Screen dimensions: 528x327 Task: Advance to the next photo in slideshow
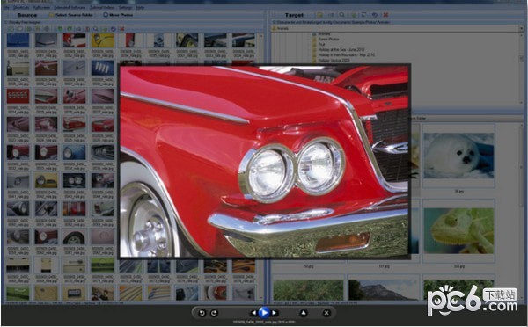pos(275,313)
